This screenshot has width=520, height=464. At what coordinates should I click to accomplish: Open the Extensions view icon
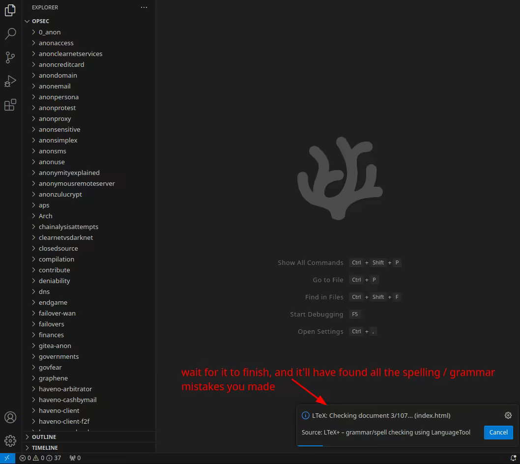[10, 105]
